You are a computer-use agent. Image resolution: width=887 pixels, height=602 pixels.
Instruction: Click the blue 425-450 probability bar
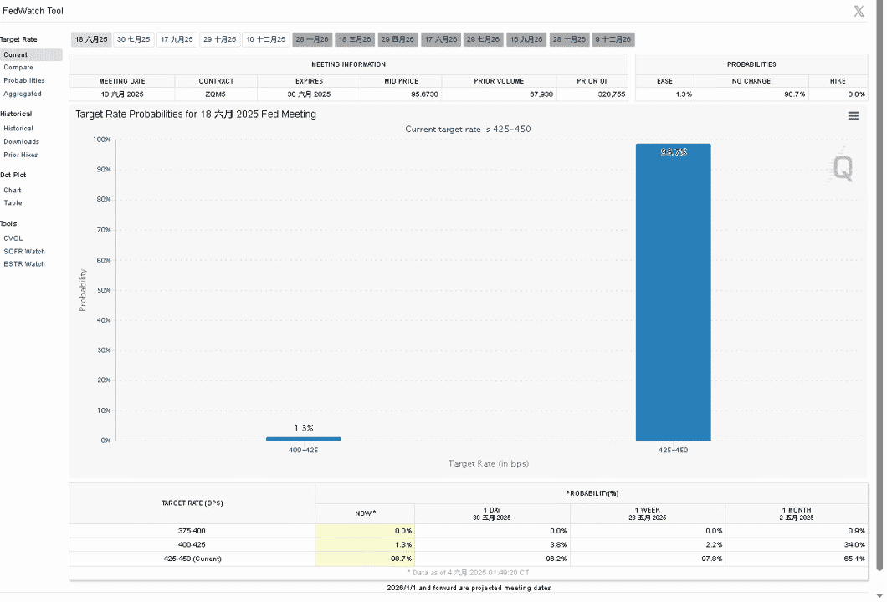point(673,293)
